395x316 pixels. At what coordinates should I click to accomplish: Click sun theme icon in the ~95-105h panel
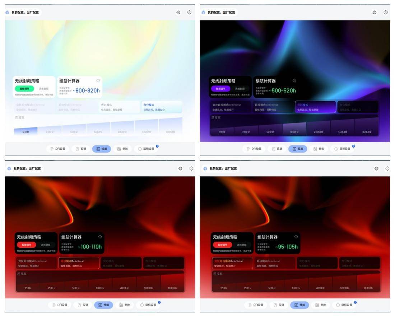click(376, 168)
